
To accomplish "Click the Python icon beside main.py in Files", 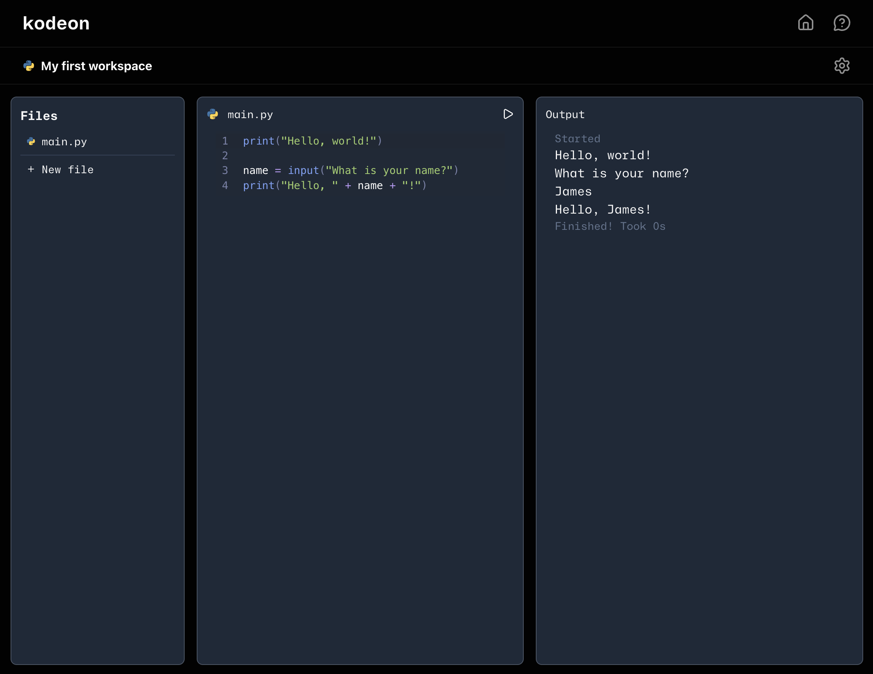I will click(31, 142).
